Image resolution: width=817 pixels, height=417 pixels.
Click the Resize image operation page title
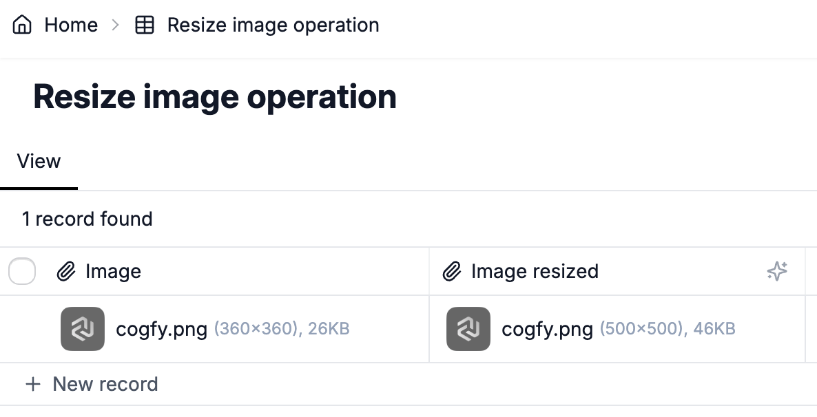215,97
